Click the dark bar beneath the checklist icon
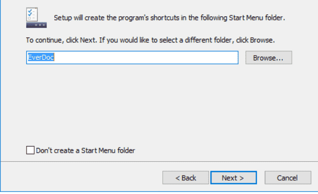Viewport: 318px width, 194px height. 36,25
